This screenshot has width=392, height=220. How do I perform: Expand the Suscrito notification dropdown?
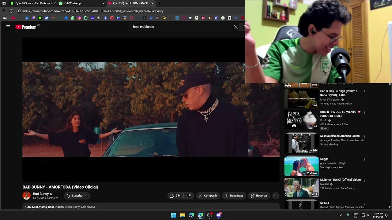pyautogui.click(x=77, y=196)
